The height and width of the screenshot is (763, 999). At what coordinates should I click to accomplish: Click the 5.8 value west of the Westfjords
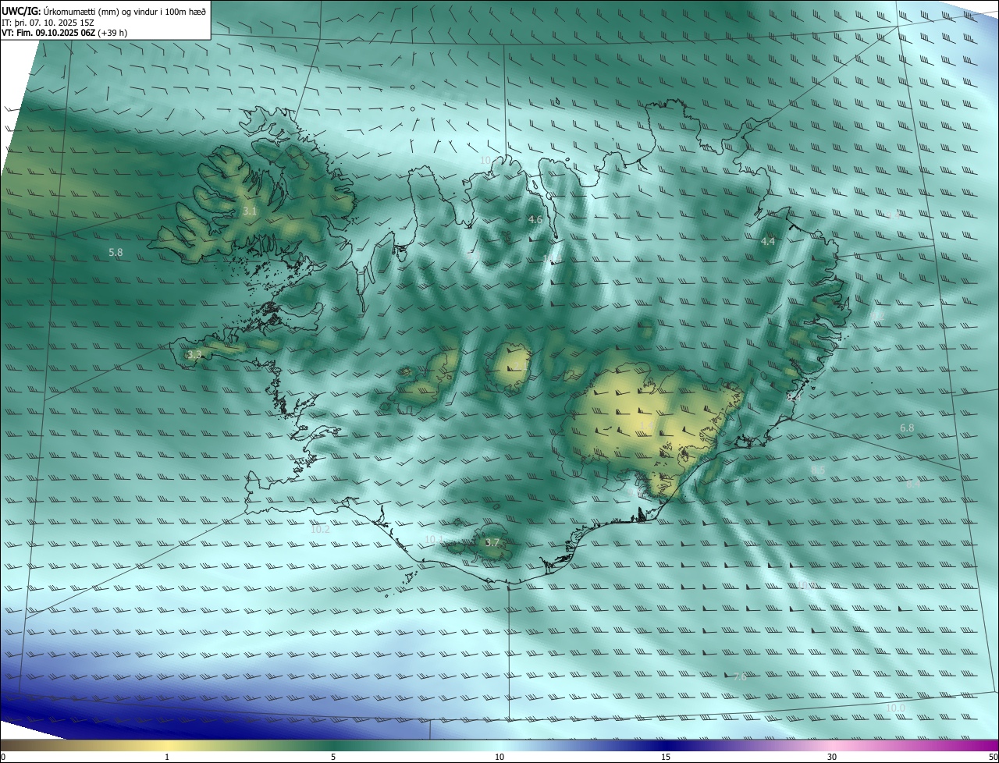coord(116,252)
